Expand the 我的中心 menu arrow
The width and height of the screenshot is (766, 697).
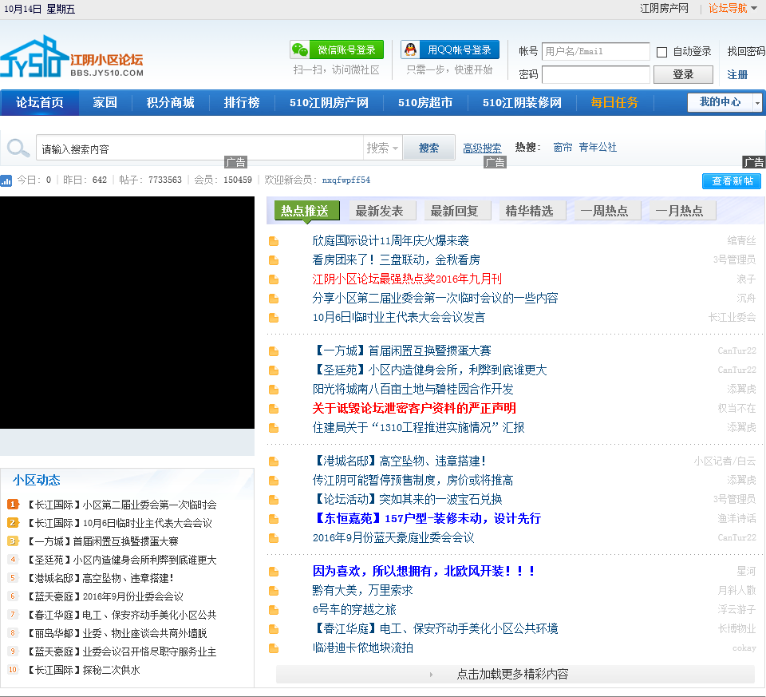point(757,103)
